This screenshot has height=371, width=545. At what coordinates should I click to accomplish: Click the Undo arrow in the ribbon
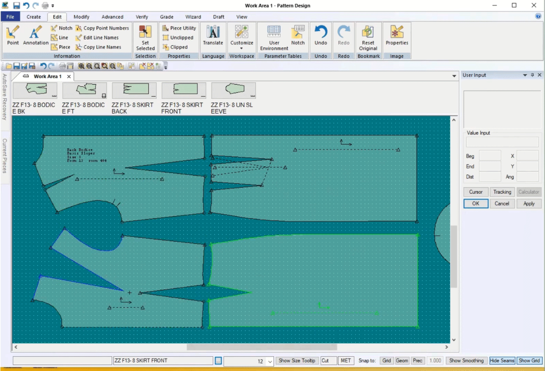pos(321,32)
